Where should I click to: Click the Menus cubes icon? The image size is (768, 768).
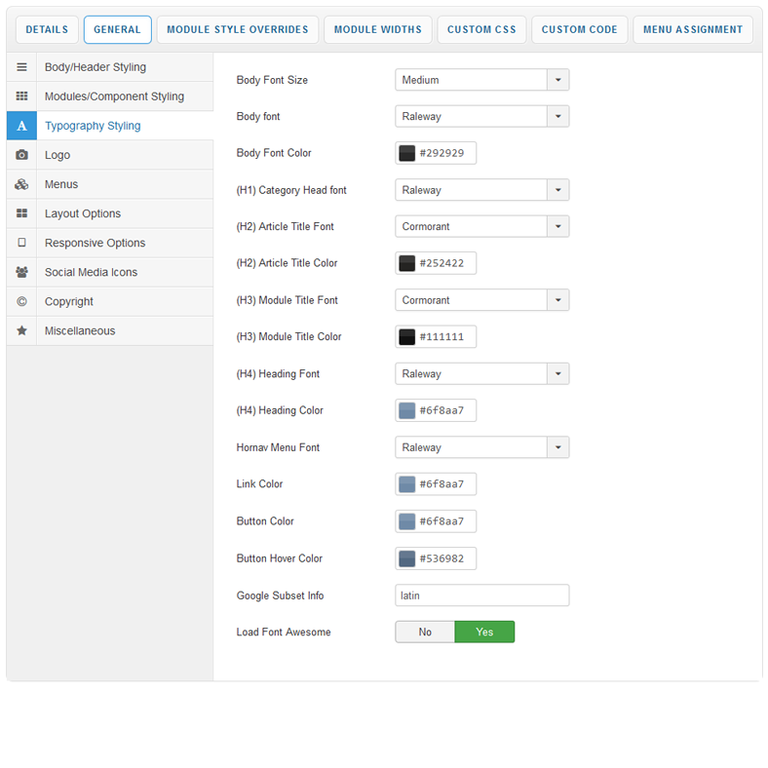click(21, 184)
